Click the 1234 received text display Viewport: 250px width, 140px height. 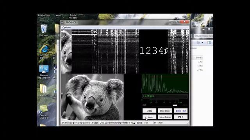click(x=154, y=51)
